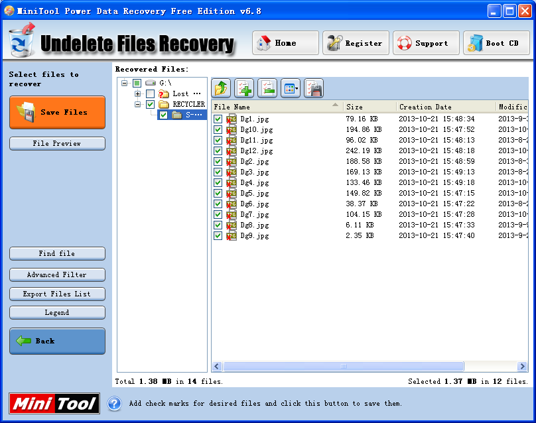Click the remove checked files toolbar icon
Viewport: 536px width, 423px height.
[x=267, y=88]
